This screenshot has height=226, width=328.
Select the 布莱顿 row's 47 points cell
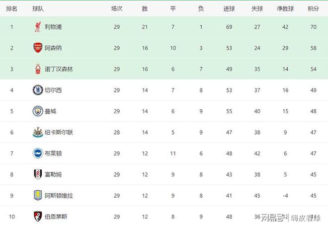(x=313, y=153)
